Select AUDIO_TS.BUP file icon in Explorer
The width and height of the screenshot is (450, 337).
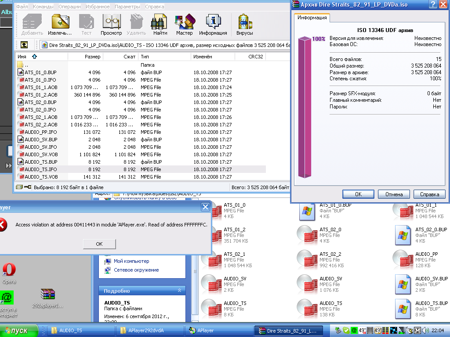tap(403, 309)
